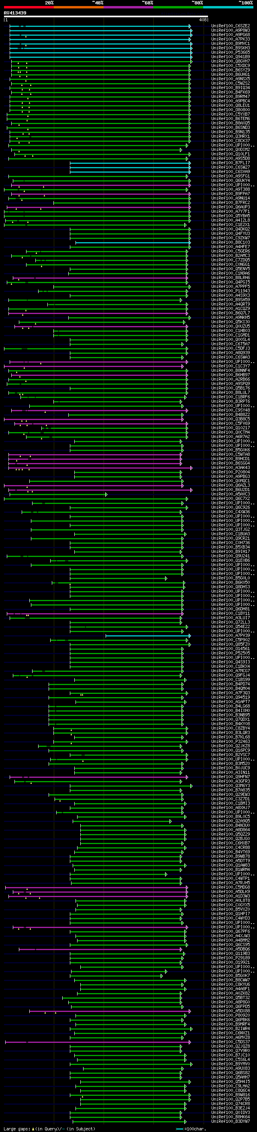Screen dimensions: 257x1132
Task: Select the UniRef100_C5XDC9 label
Action: 230,65
